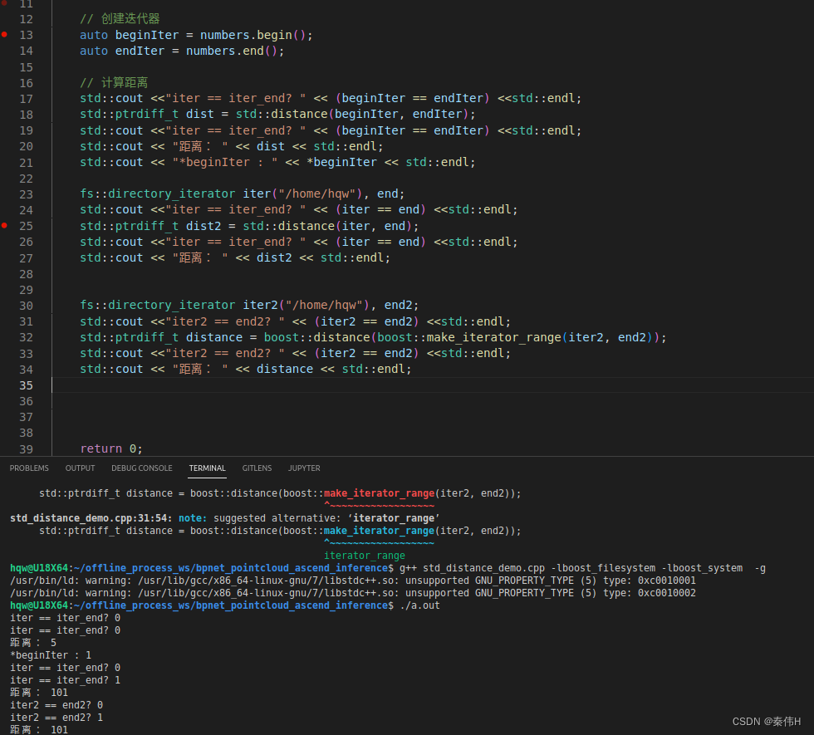
Task: Click the 'distance' variable on line 34
Action: [x=284, y=369]
